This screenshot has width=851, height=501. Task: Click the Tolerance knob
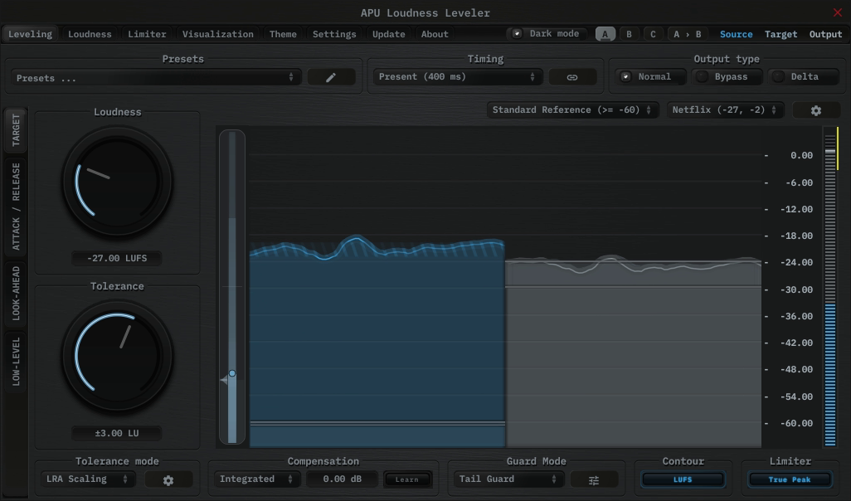(117, 356)
